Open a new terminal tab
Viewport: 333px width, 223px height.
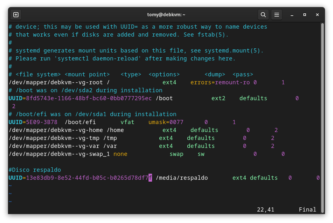tap(16, 15)
